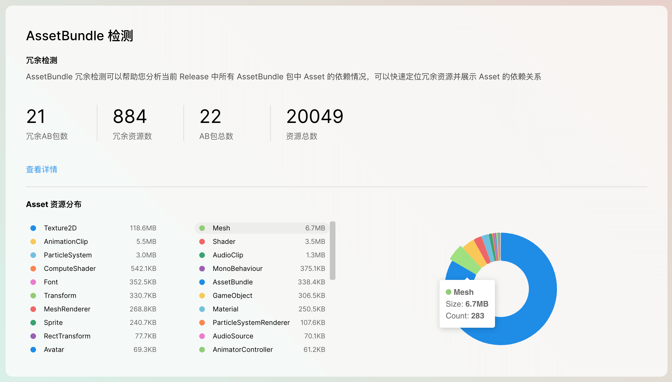672x382 pixels.
Task: Select the AnimatorController entry in the asset list
Action: click(x=242, y=349)
